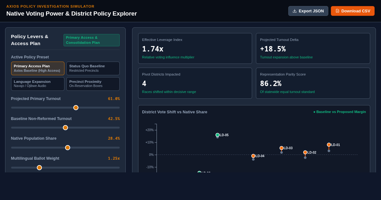Click the Native Population Share slider handle
Image resolution: width=381 pixels, height=200 pixels.
point(68,148)
